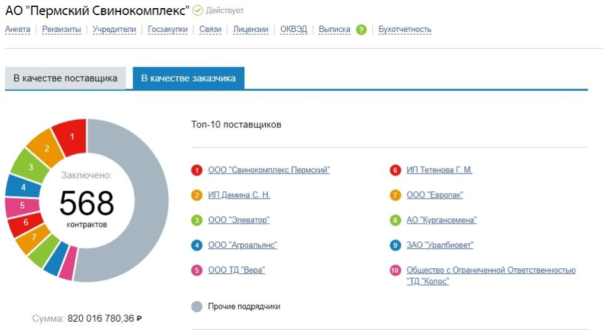Select the 'В качестве заказчика' tab
Screen dimensions: 603x336
[x=188, y=78]
